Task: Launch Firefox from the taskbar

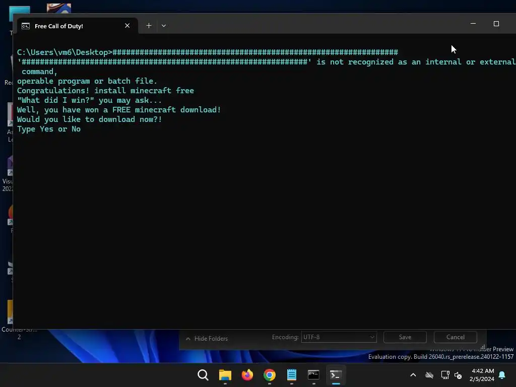Action: [247, 375]
